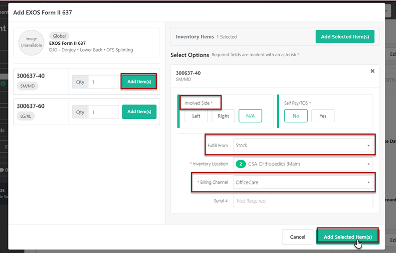Click the Qty field for 300637-40
396x253 pixels.
[x=103, y=82]
